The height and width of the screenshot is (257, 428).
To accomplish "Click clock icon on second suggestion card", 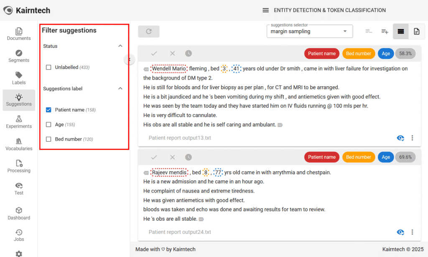I will coord(189,157).
